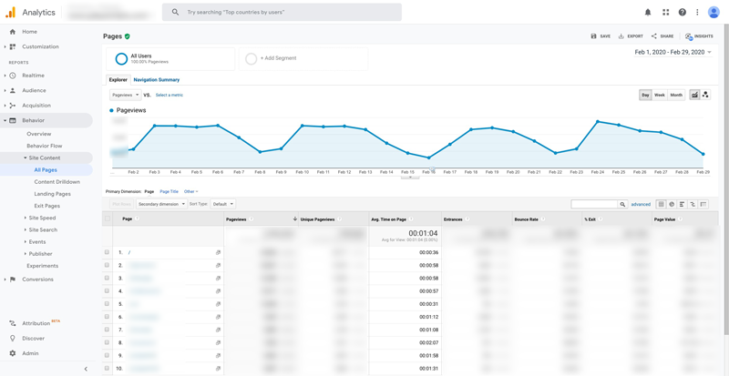
Task: Open Sort Type Default dropdown
Action: pos(223,204)
